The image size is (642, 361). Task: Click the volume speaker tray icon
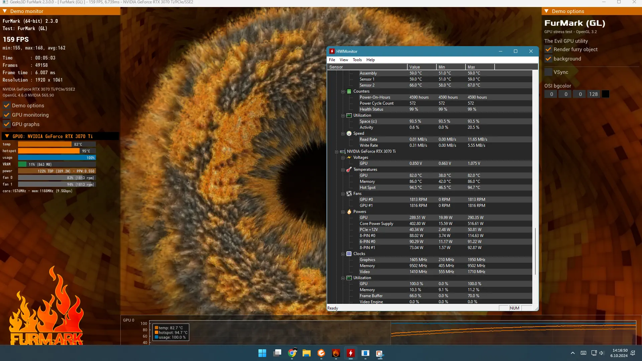(602, 353)
